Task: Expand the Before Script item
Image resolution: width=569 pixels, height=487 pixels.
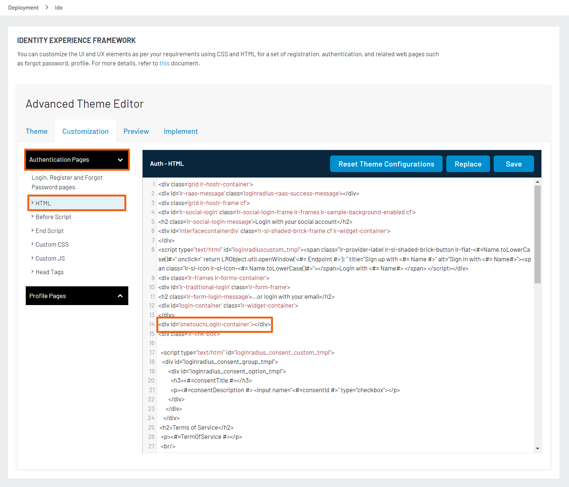Action: (53, 217)
